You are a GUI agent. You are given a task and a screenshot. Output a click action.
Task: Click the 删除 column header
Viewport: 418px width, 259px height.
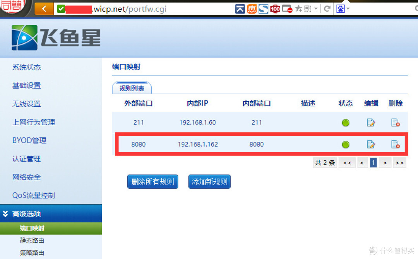click(395, 103)
